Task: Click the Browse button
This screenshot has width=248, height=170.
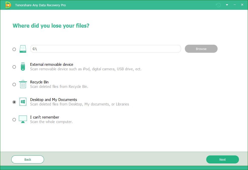Action: [x=201, y=49]
